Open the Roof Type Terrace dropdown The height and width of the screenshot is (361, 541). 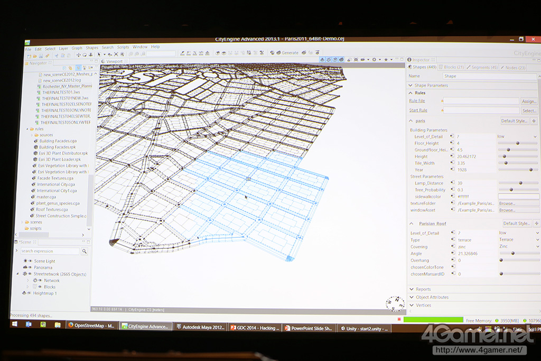tap(519, 239)
